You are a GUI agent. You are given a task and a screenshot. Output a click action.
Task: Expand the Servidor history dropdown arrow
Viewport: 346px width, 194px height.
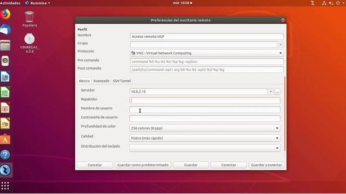click(x=270, y=92)
